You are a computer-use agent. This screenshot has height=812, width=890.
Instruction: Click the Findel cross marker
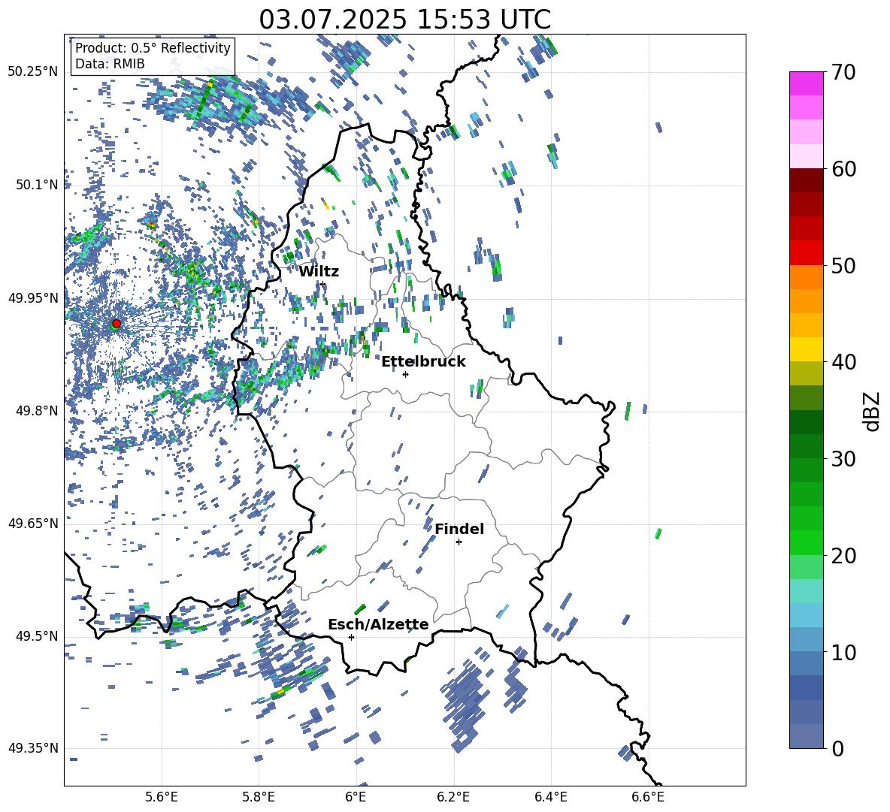[x=459, y=542]
